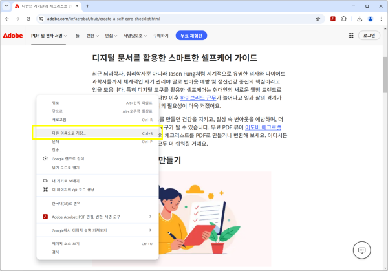Open Chrome three-dot menu
The width and height of the screenshot is (388, 271).
[x=381, y=19]
